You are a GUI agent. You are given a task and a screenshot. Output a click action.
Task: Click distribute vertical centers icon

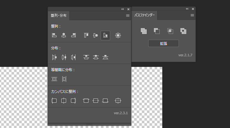pos(96,57)
